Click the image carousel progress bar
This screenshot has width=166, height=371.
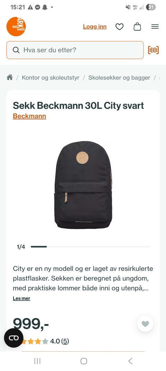pyautogui.click(x=90, y=247)
